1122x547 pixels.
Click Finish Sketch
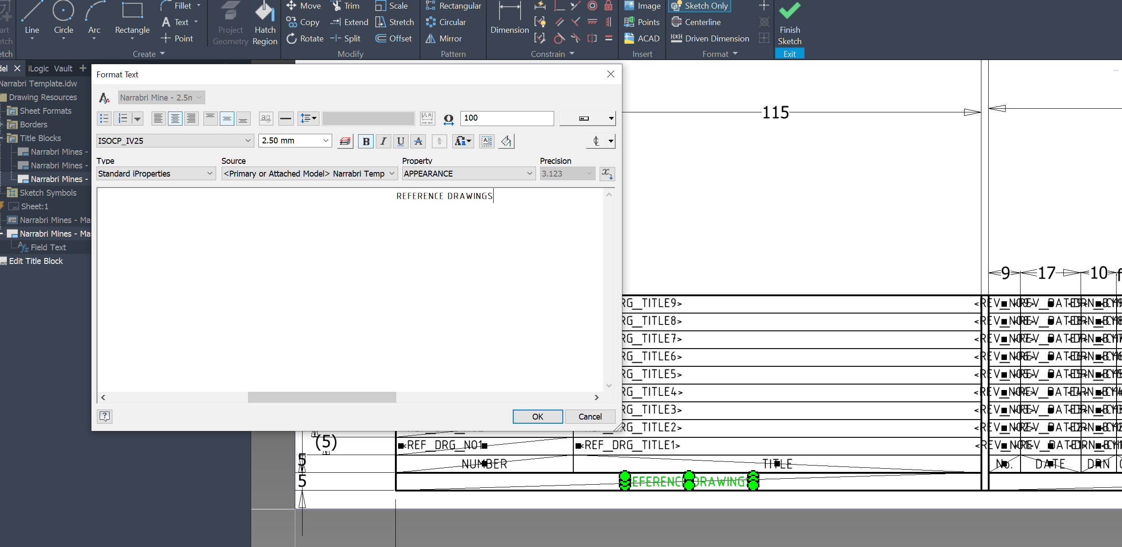pos(789,23)
